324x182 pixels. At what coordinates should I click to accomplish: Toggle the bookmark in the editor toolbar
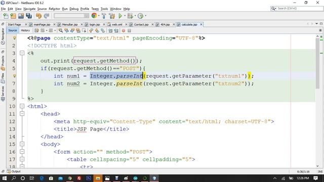click(103, 30)
